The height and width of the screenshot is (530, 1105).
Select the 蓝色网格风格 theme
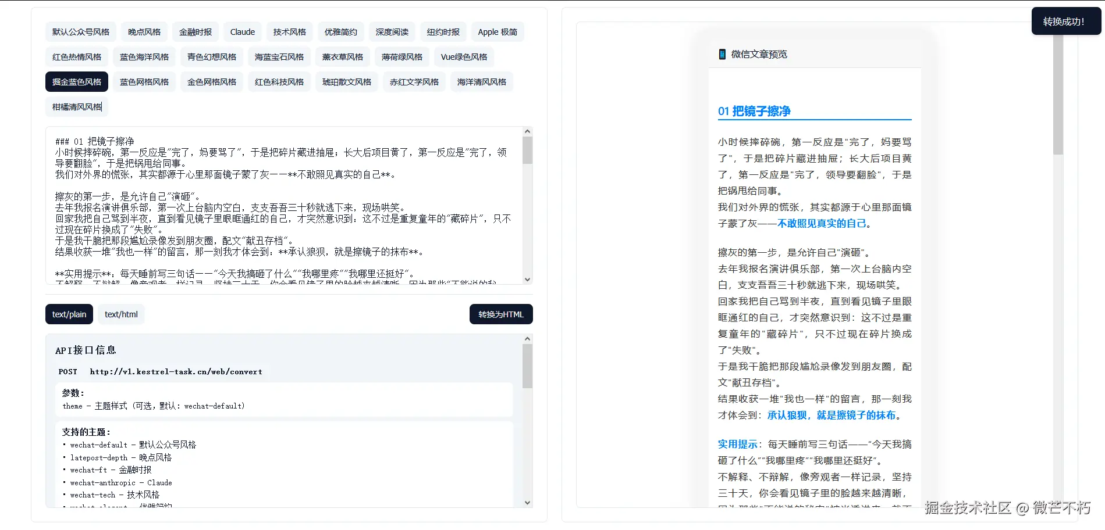point(144,82)
